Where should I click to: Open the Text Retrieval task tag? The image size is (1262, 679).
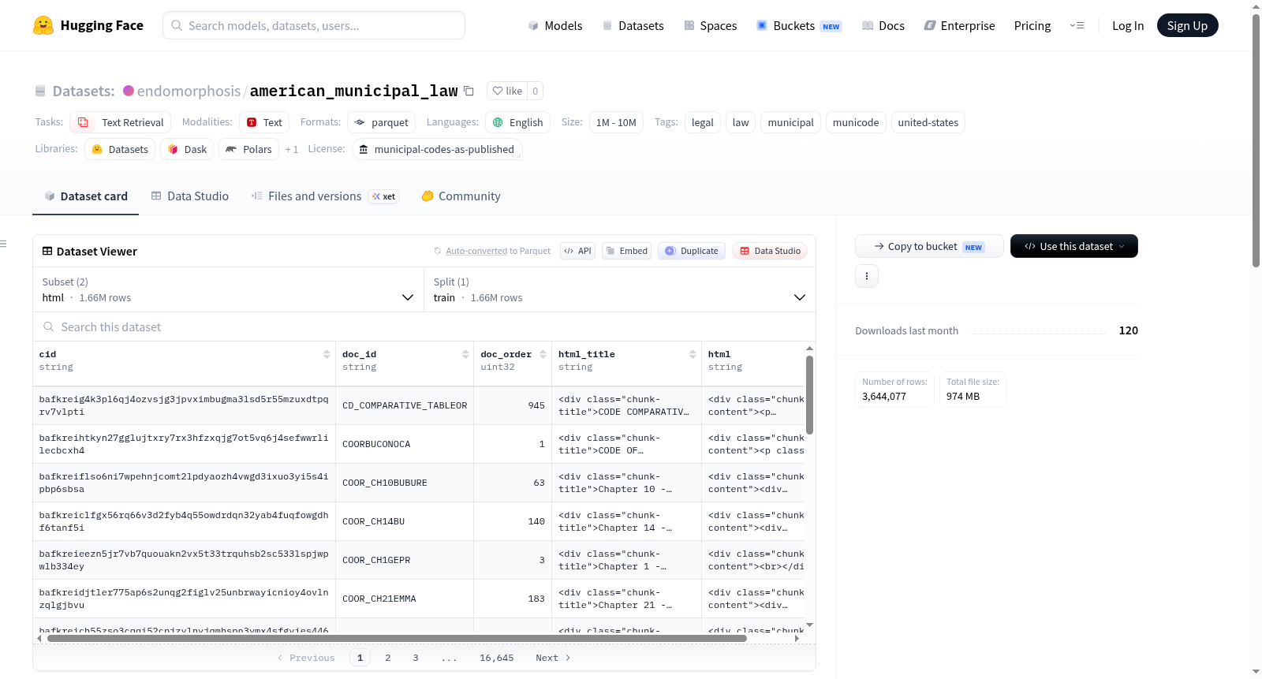tap(121, 122)
